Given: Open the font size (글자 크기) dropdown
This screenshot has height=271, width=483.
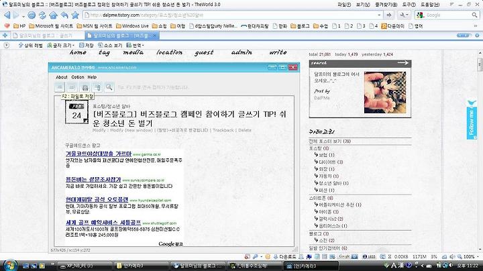Looking at the screenshot, I should click(x=60, y=45).
